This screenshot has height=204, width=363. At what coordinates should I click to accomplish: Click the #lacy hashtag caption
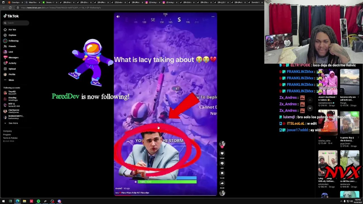pos(124,193)
